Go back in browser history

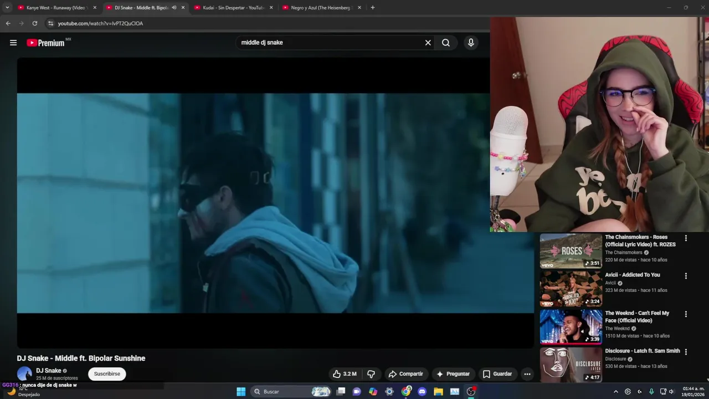8,23
